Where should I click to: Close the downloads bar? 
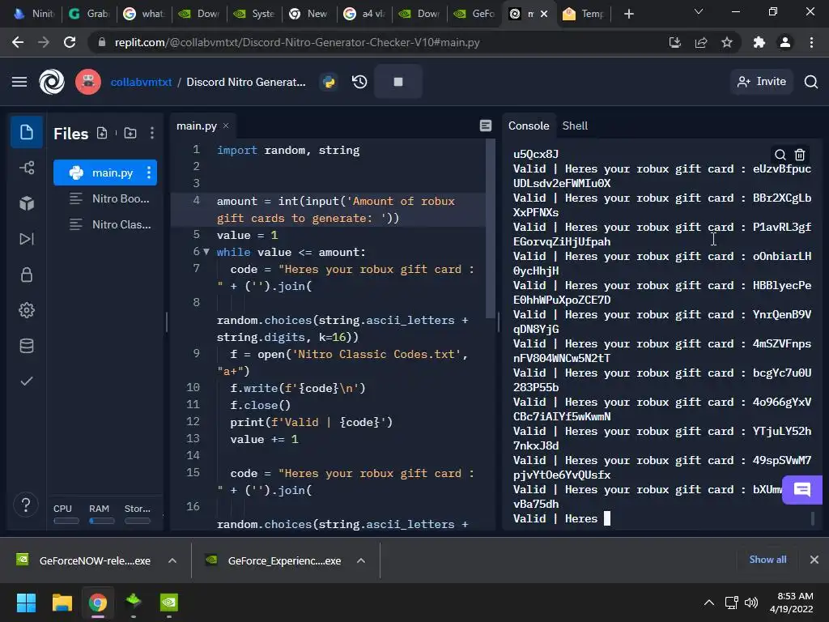pyautogui.click(x=814, y=560)
